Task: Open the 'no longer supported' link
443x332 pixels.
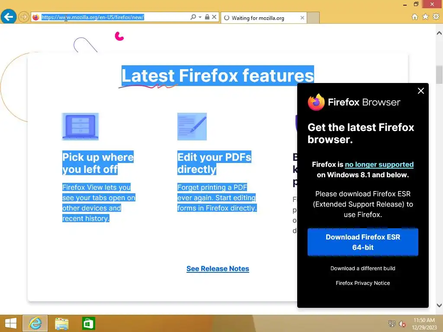Action: (x=379, y=165)
